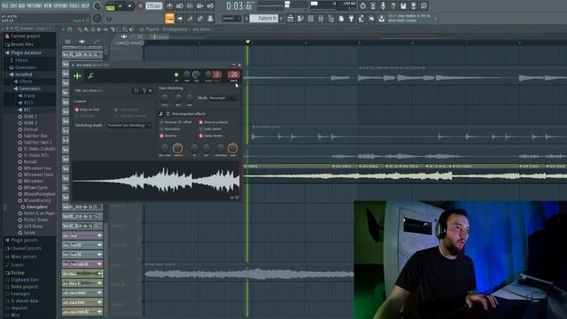
Task: Click the download arrow icon in toolbar
Action: pyautogui.click(x=382, y=19)
